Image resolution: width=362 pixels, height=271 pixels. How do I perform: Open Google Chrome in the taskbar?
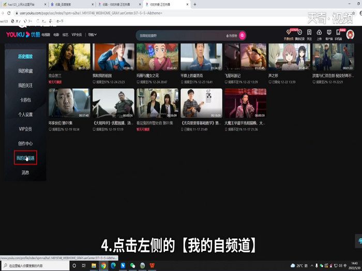click(x=103, y=265)
